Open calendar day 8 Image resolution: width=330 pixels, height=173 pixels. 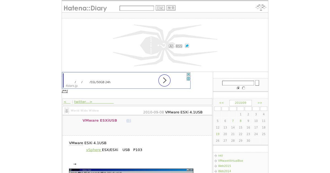coord(240,121)
